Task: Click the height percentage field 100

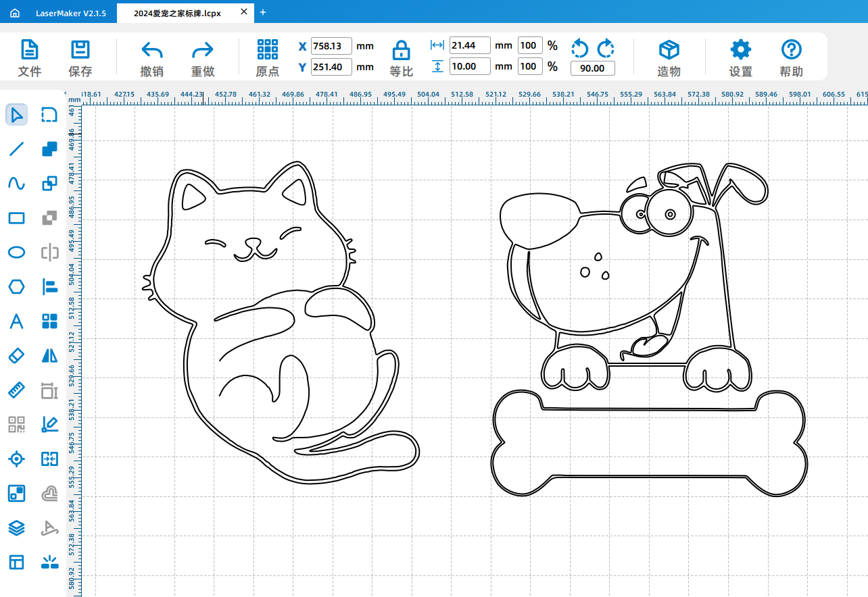Action: pos(530,66)
